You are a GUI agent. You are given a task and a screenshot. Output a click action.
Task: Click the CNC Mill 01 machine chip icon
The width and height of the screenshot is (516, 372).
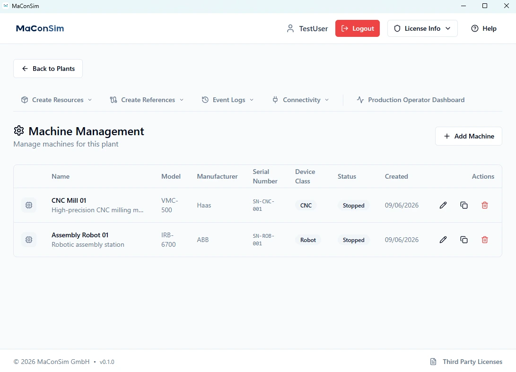coord(29,205)
